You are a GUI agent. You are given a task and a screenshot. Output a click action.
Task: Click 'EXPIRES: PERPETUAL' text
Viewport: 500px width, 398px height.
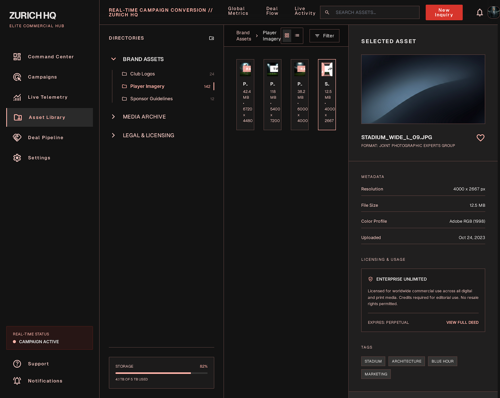pyautogui.click(x=388, y=322)
